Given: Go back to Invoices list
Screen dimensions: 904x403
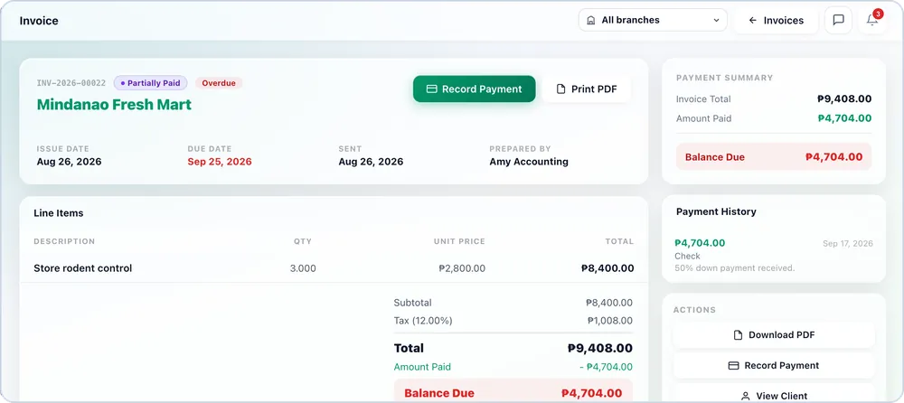Looking at the screenshot, I should (776, 20).
